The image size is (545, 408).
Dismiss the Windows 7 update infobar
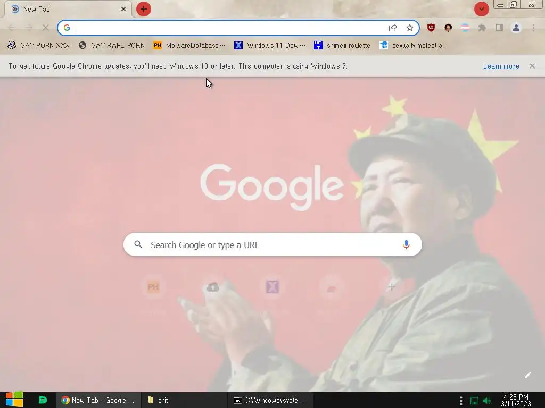532,66
